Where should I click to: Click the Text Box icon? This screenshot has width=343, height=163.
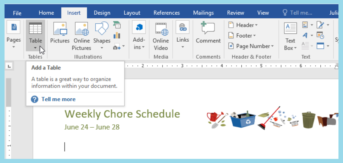[290, 29]
